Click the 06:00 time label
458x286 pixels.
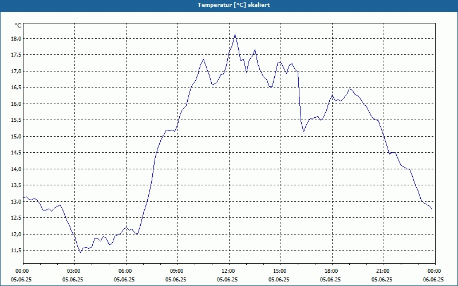pos(126,271)
